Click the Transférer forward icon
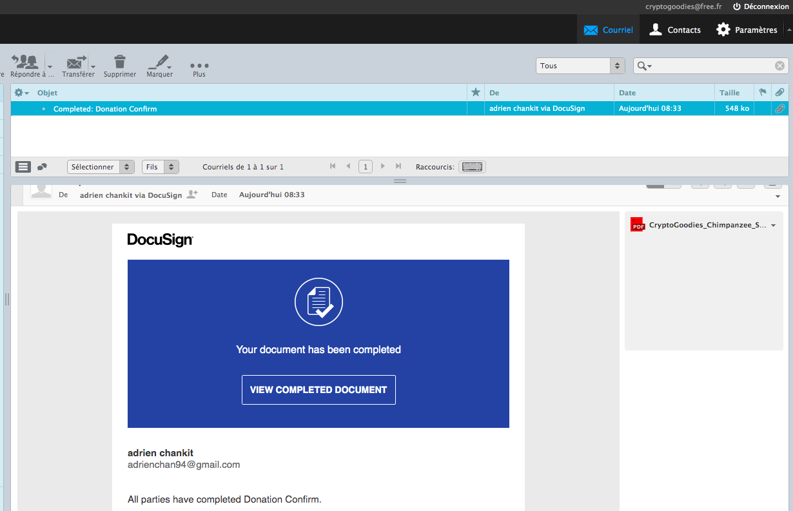The width and height of the screenshot is (793, 511). (x=76, y=63)
